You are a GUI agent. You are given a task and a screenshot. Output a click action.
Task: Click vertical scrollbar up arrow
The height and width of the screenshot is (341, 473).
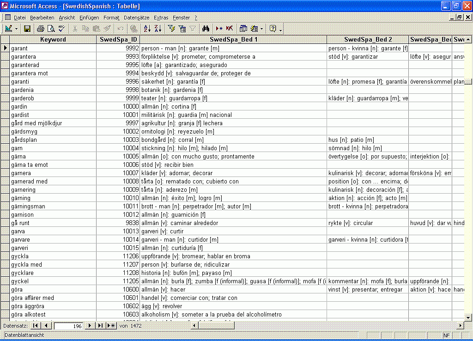[x=468, y=39]
